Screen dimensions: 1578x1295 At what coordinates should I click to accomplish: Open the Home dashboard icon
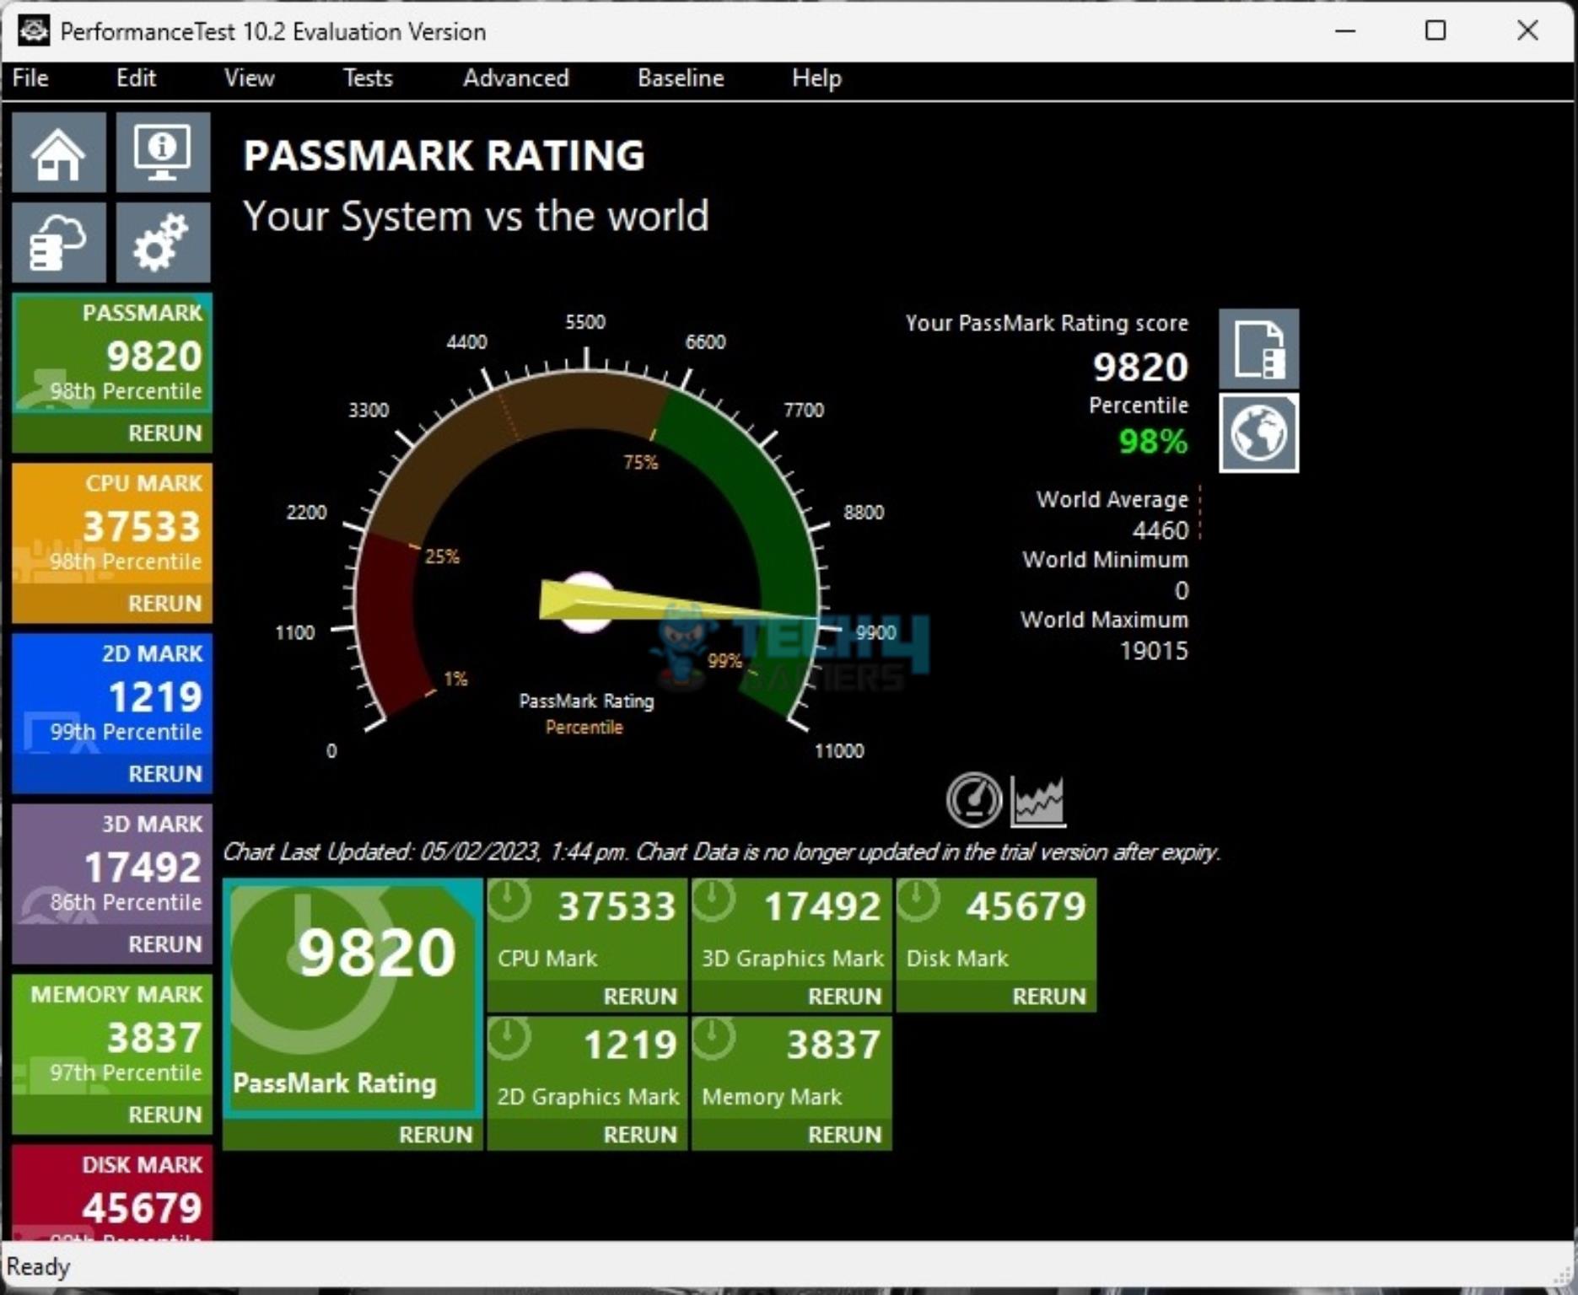59,153
